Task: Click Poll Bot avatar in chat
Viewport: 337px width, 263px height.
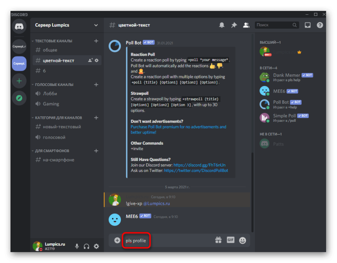Action: [115, 46]
